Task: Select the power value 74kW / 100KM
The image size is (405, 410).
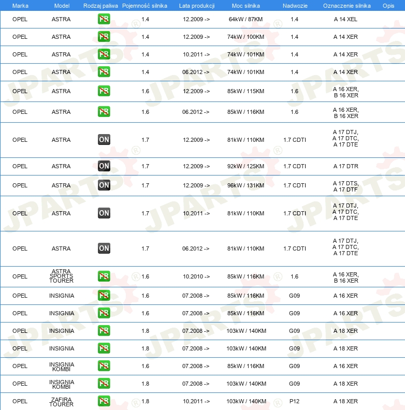Action: click(x=245, y=37)
